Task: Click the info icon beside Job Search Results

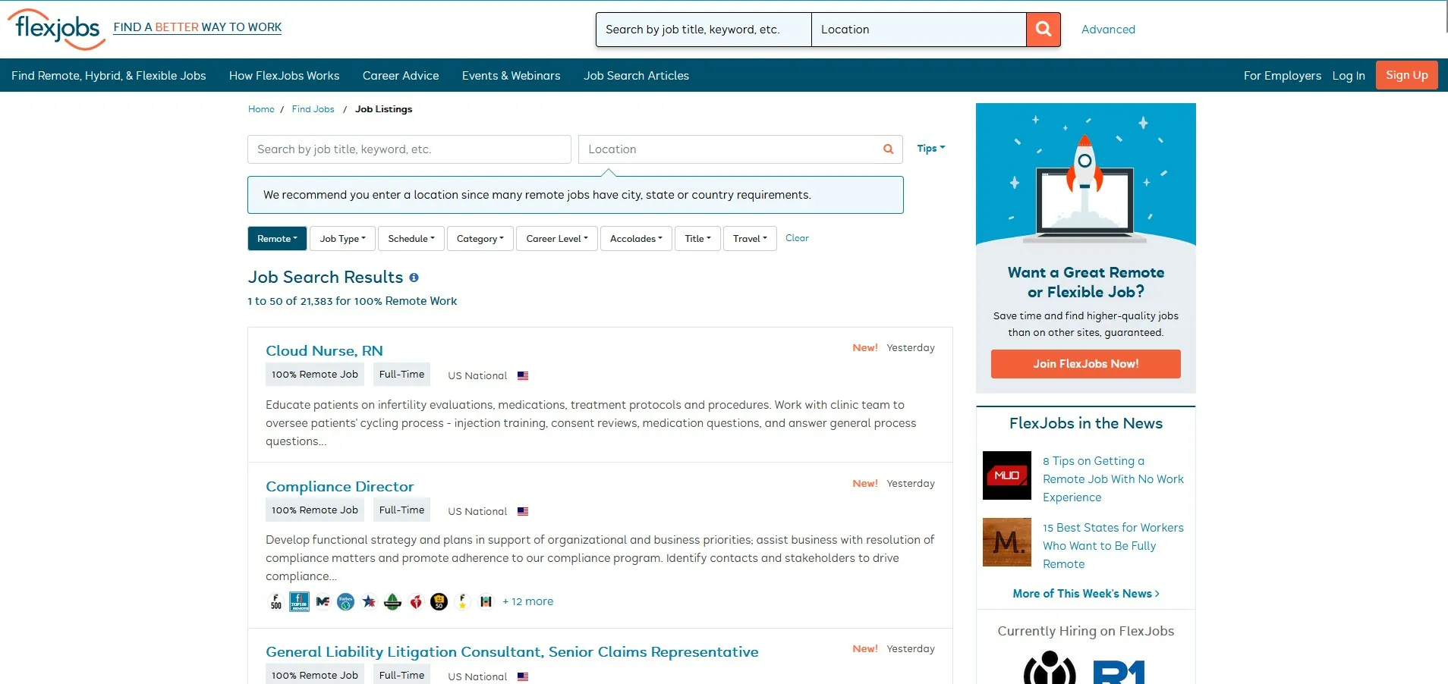Action: point(414,278)
